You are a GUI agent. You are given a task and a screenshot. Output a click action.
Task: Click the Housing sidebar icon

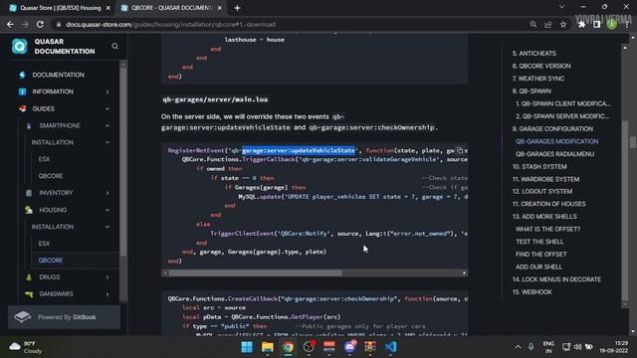point(29,210)
